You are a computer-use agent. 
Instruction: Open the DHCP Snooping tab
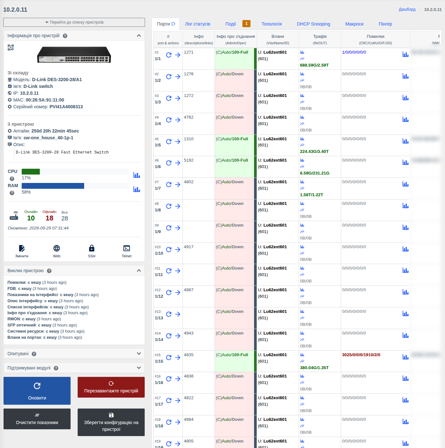click(314, 24)
